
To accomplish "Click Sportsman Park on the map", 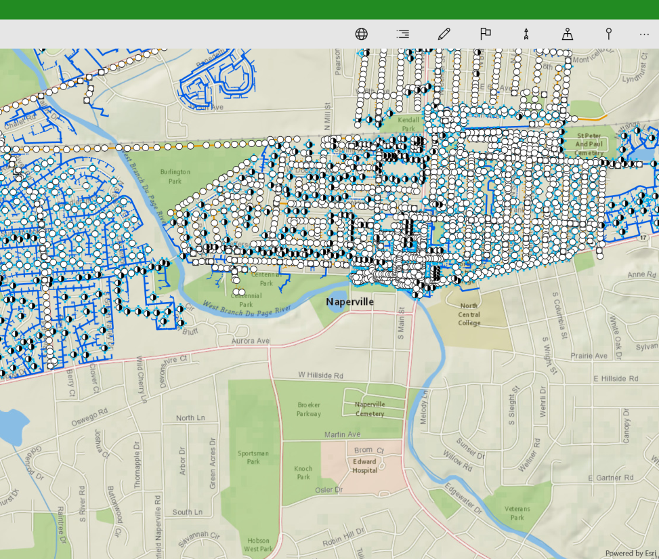I will [x=253, y=457].
